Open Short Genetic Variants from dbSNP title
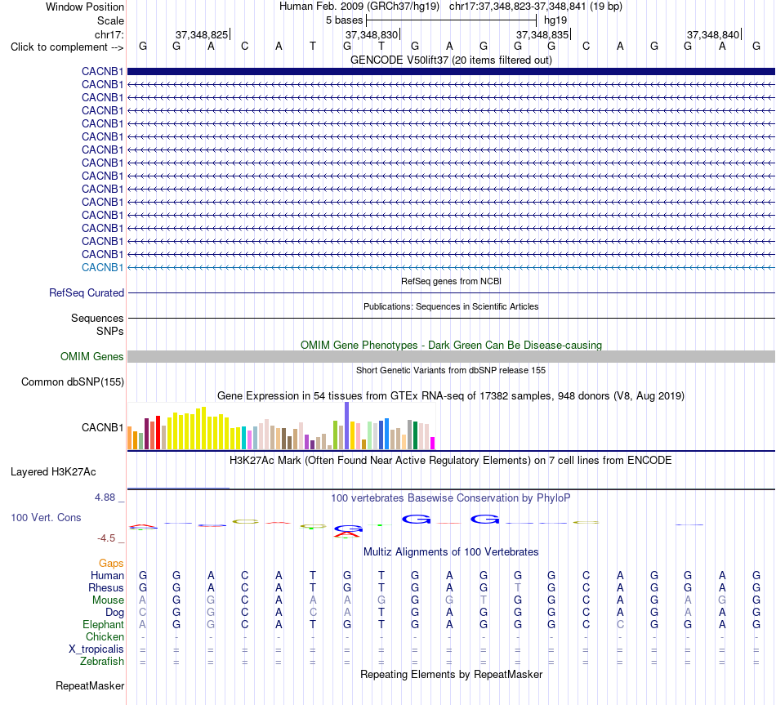The height and width of the screenshot is (705, 776). pyautogui.click(x=451, y=370)
